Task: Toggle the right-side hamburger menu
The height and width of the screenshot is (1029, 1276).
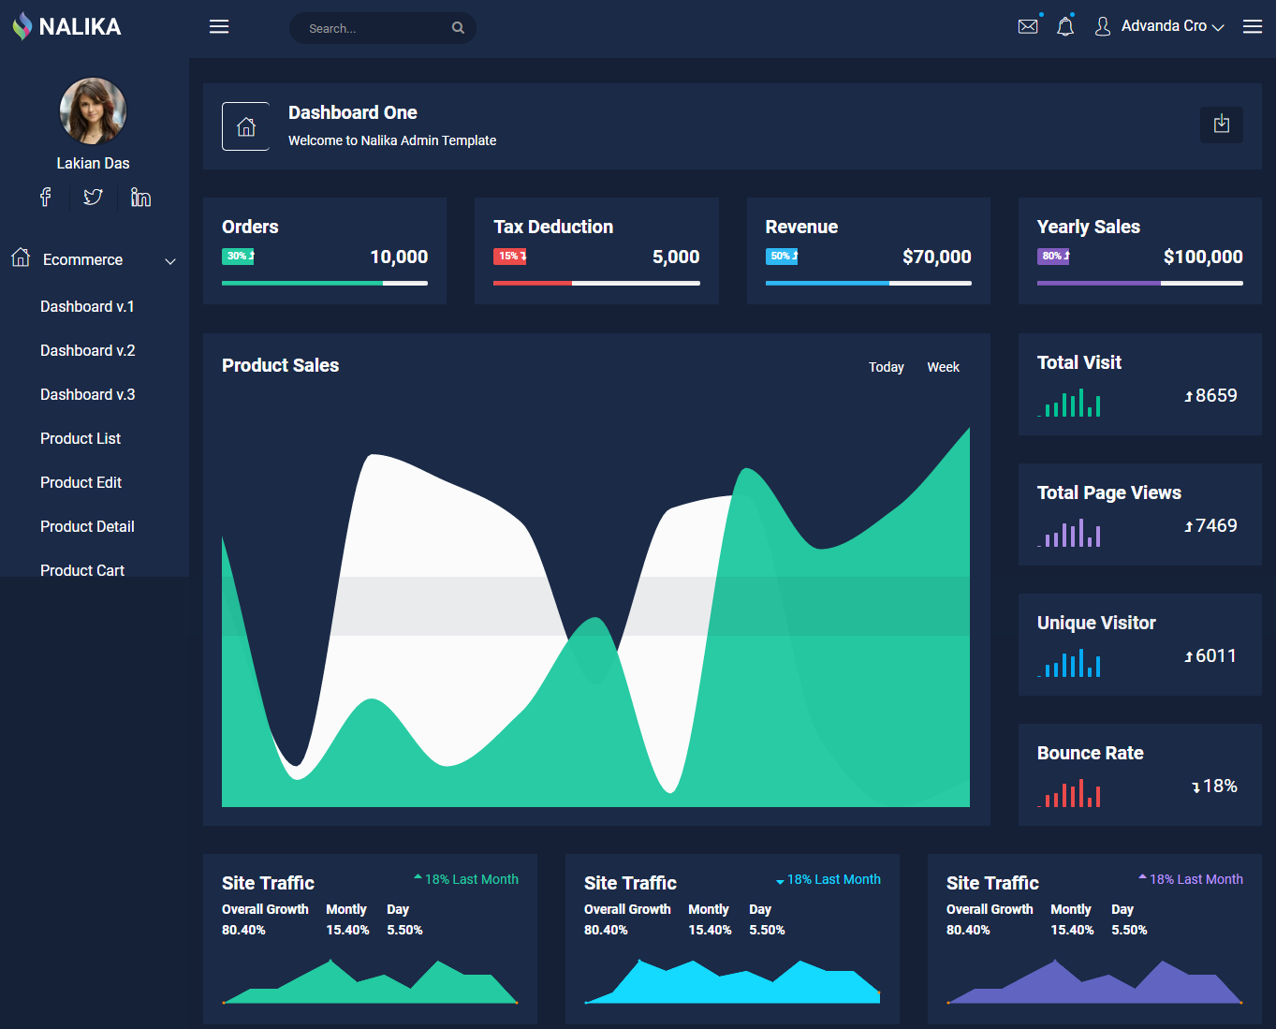Action: 1252,26
